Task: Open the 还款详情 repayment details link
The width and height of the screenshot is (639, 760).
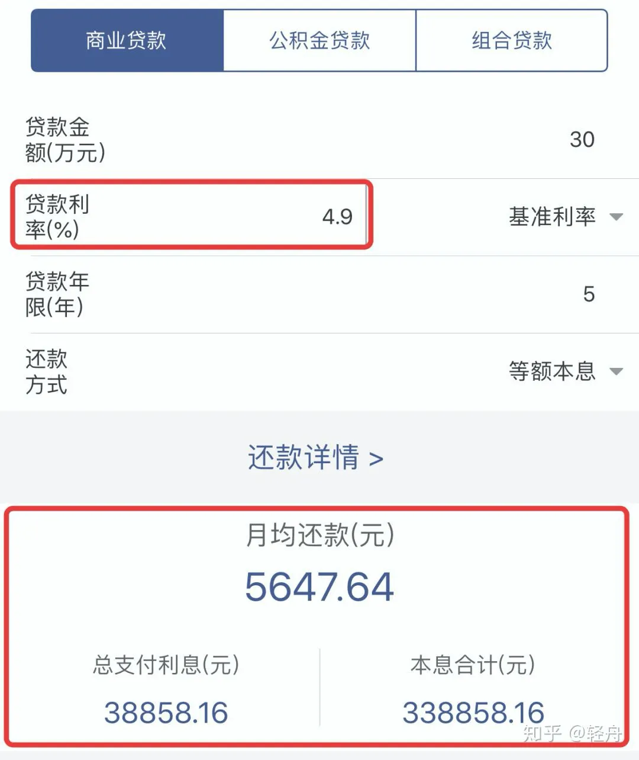Action: pos(303,458)
